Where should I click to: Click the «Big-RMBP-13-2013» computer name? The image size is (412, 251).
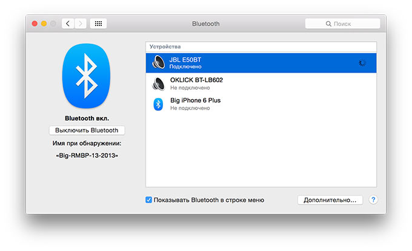[x=87, y=155]
